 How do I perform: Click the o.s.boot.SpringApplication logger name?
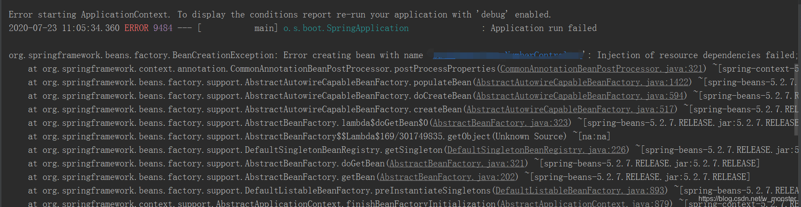pos(346,28)
